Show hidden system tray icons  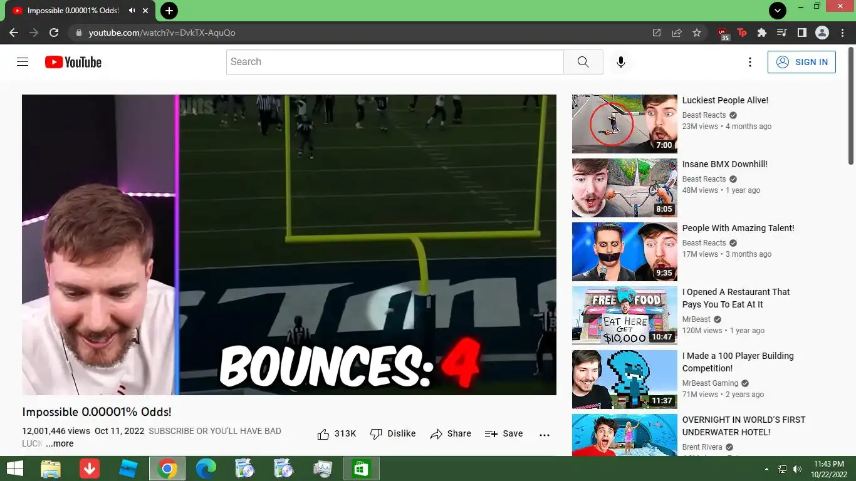[x=766, y=469]
